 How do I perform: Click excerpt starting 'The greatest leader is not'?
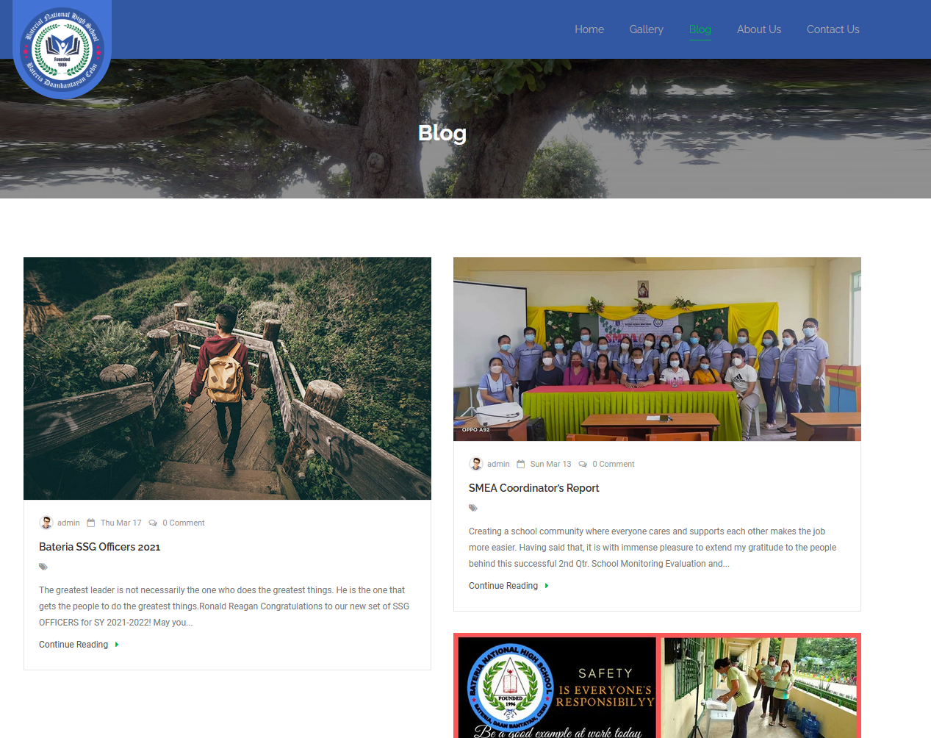click(224, 606)
